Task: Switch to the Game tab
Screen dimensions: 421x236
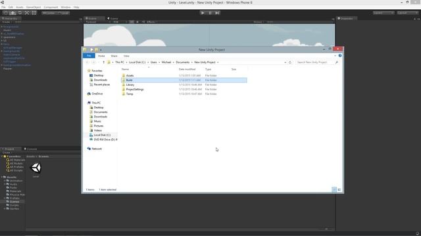Action: [x=112, y=18]
